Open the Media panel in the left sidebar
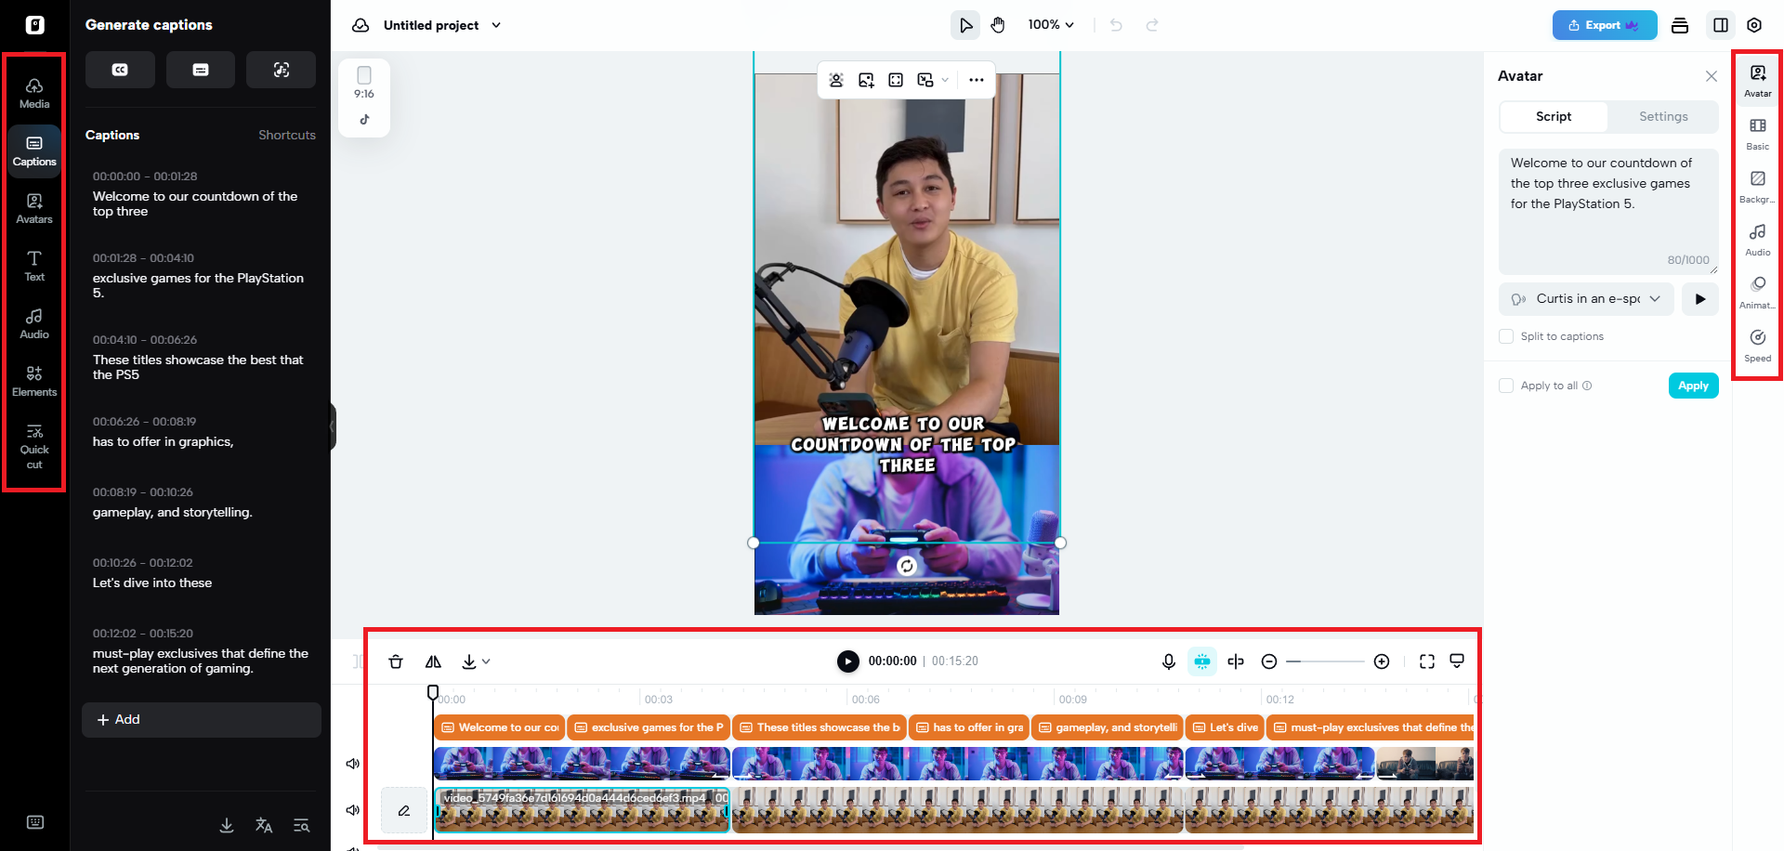The height and width of the screenshot is (851, 1784). point(33,88)
